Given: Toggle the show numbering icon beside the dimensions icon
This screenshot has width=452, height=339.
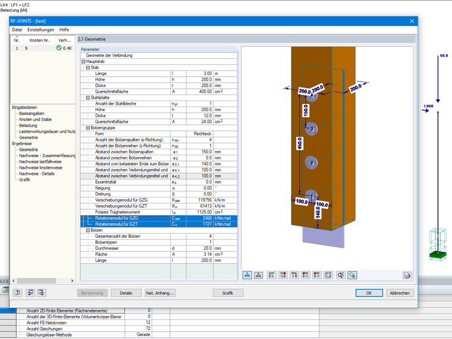Looking at the screenshot, I should pos(259,275).
